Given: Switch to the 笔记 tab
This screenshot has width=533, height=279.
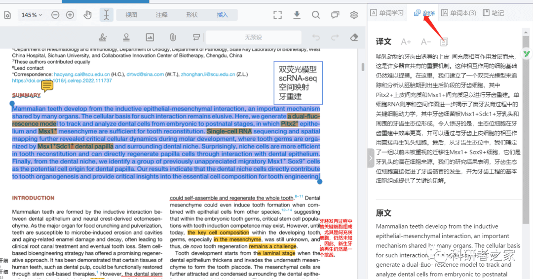Looking at the screenshot, I should click(x=494, y=13).
